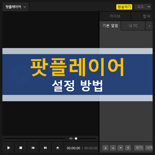
Task: Adjust the volume slider knob
Action: (x=76, y=138)
